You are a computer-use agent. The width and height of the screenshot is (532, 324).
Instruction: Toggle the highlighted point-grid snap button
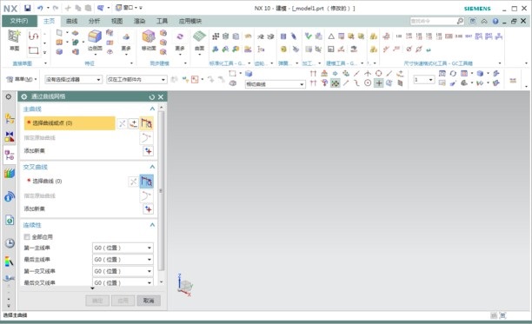tap(336, 83)
